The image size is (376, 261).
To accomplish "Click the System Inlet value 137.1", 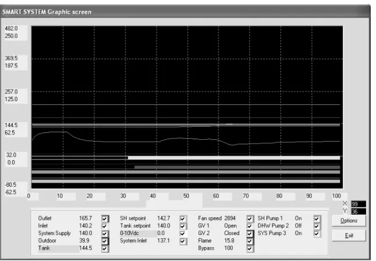I will (163, 241).
